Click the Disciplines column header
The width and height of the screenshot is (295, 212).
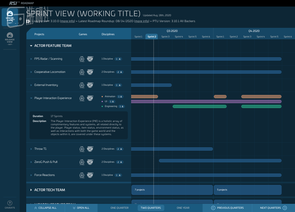click(108, 34)
